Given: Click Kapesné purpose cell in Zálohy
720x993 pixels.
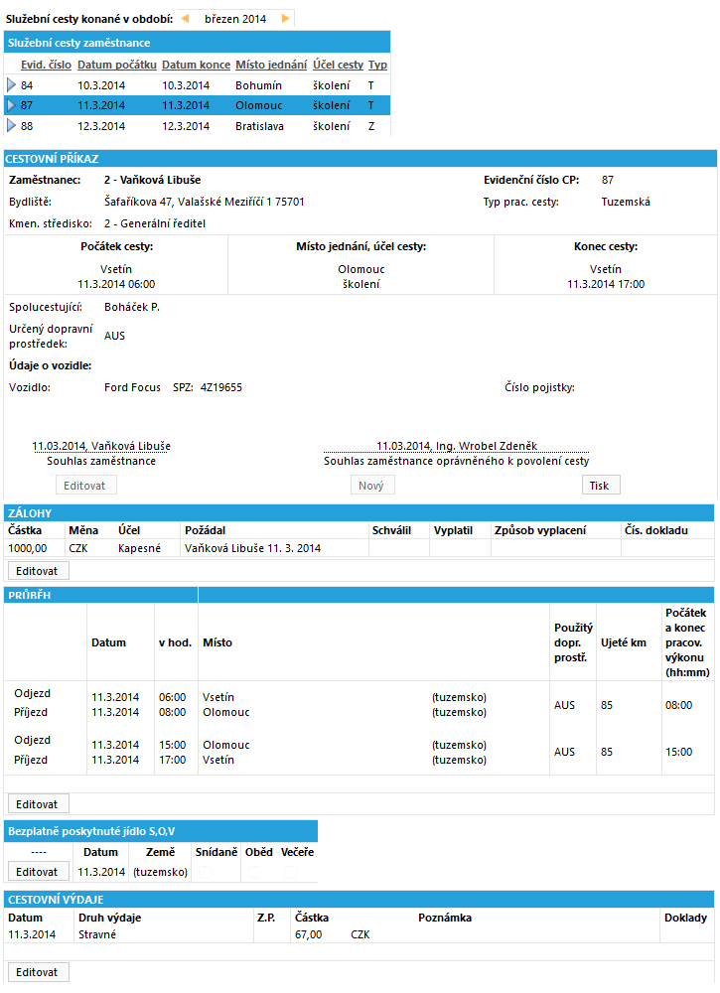Looking at the screenshot, I should coord(139,548).
